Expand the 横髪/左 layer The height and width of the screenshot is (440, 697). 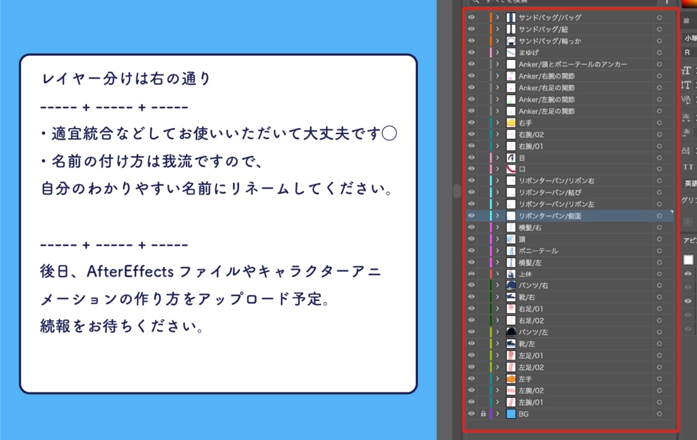point(498,262)
